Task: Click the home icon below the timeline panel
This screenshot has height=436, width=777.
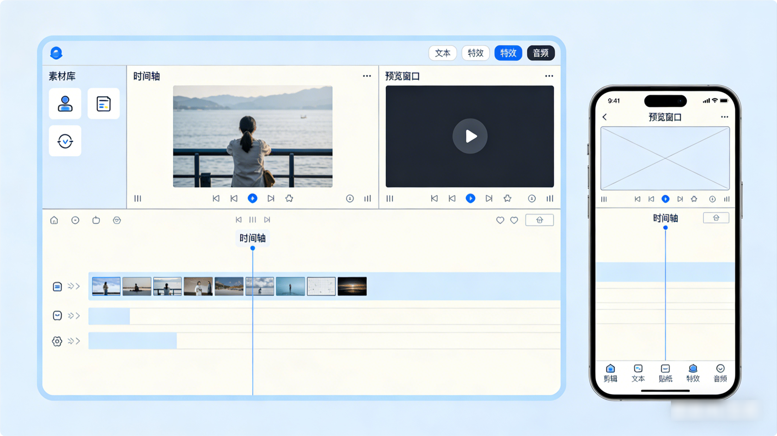Action: [x=54, y=220]
